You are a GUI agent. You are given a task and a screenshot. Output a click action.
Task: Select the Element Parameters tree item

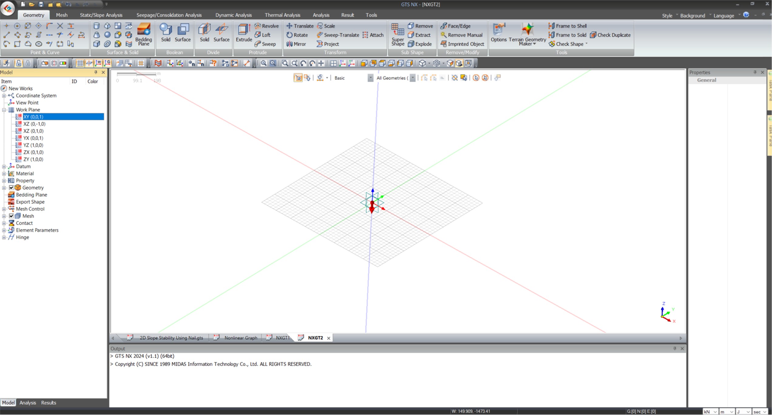[x=37, y=230]
